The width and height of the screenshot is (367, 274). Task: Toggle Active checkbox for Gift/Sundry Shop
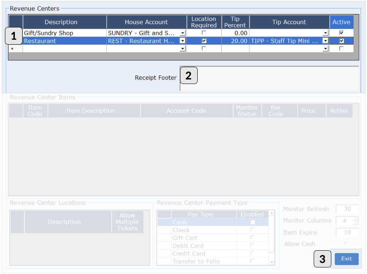click(341, 33)
